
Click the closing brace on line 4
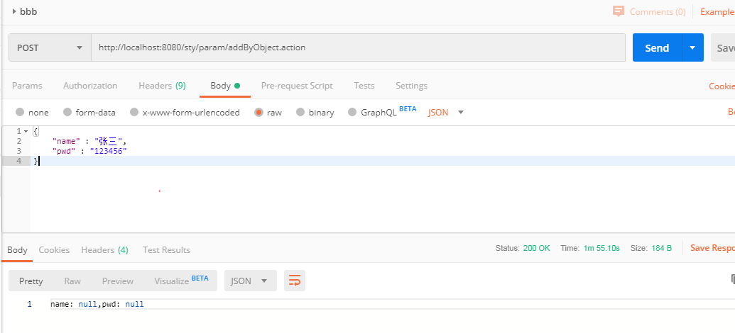(36, 161)
